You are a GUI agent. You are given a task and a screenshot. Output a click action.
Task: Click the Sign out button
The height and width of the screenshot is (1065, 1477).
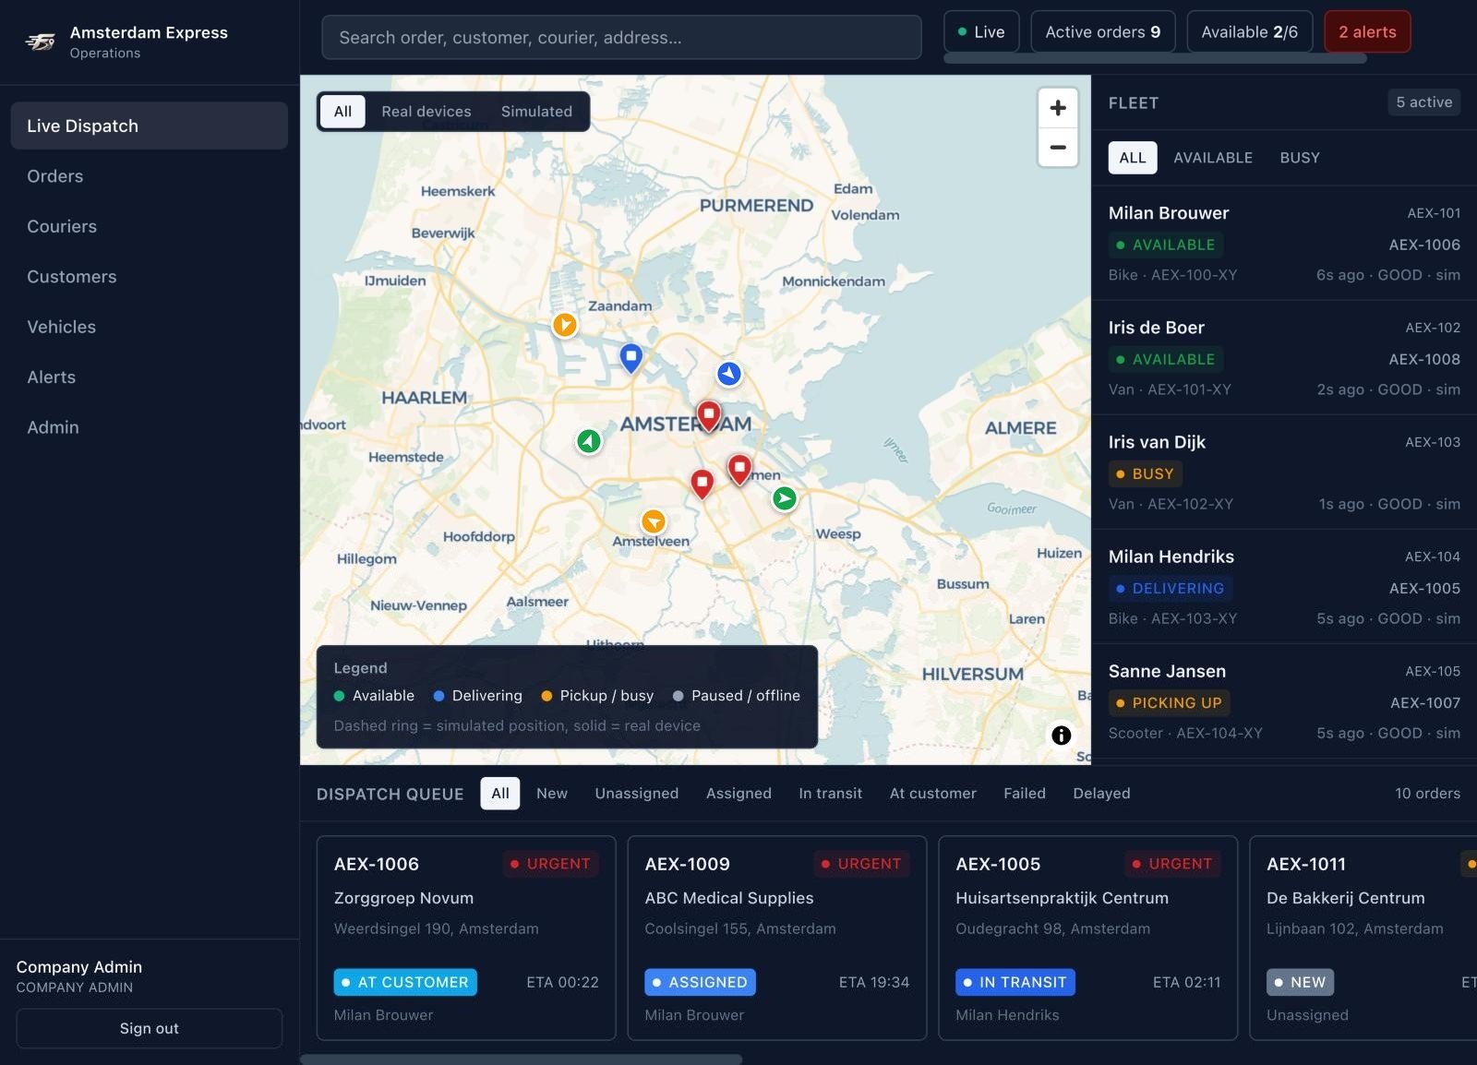tap(150, 1028)
